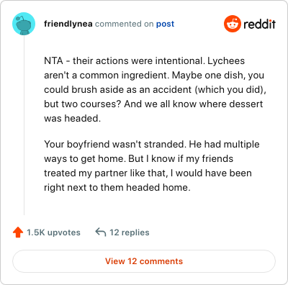Click the line "right next to them headed home."
Screen dimensions: 288x285
pyautogui.click(x=117, y=188)
